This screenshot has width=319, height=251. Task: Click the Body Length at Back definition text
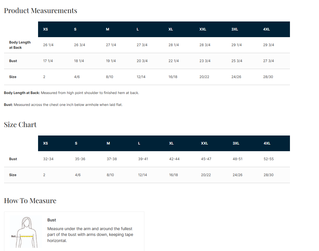pyautogui.click(x=71, y=93)
